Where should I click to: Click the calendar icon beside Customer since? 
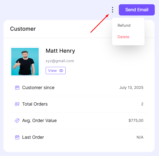17,88
